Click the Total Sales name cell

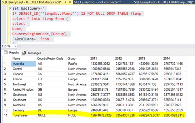pos(23,115)
